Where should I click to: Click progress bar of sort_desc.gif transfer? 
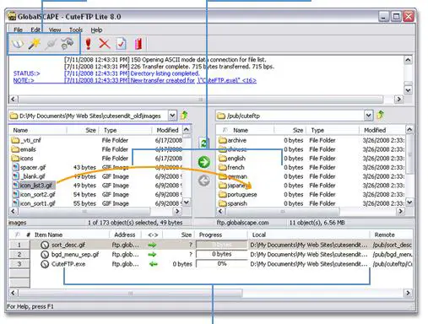(222, 245)
